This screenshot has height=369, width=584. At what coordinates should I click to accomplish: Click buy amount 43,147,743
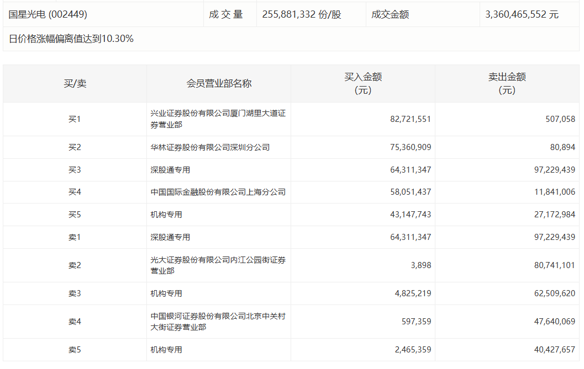click(411, 215)
